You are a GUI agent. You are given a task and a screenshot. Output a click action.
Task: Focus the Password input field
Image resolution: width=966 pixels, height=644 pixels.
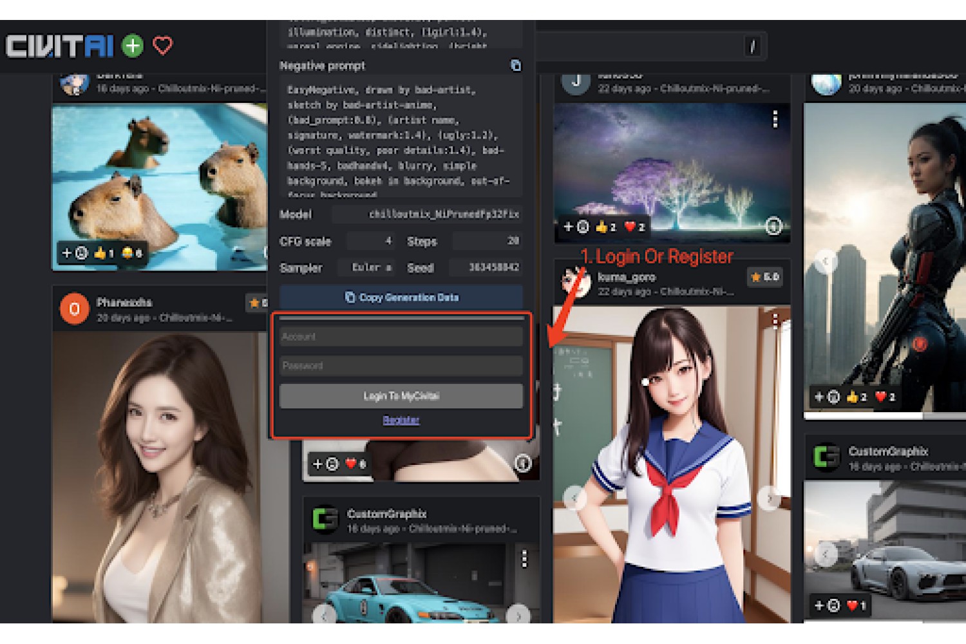click(x=401, y=366)
